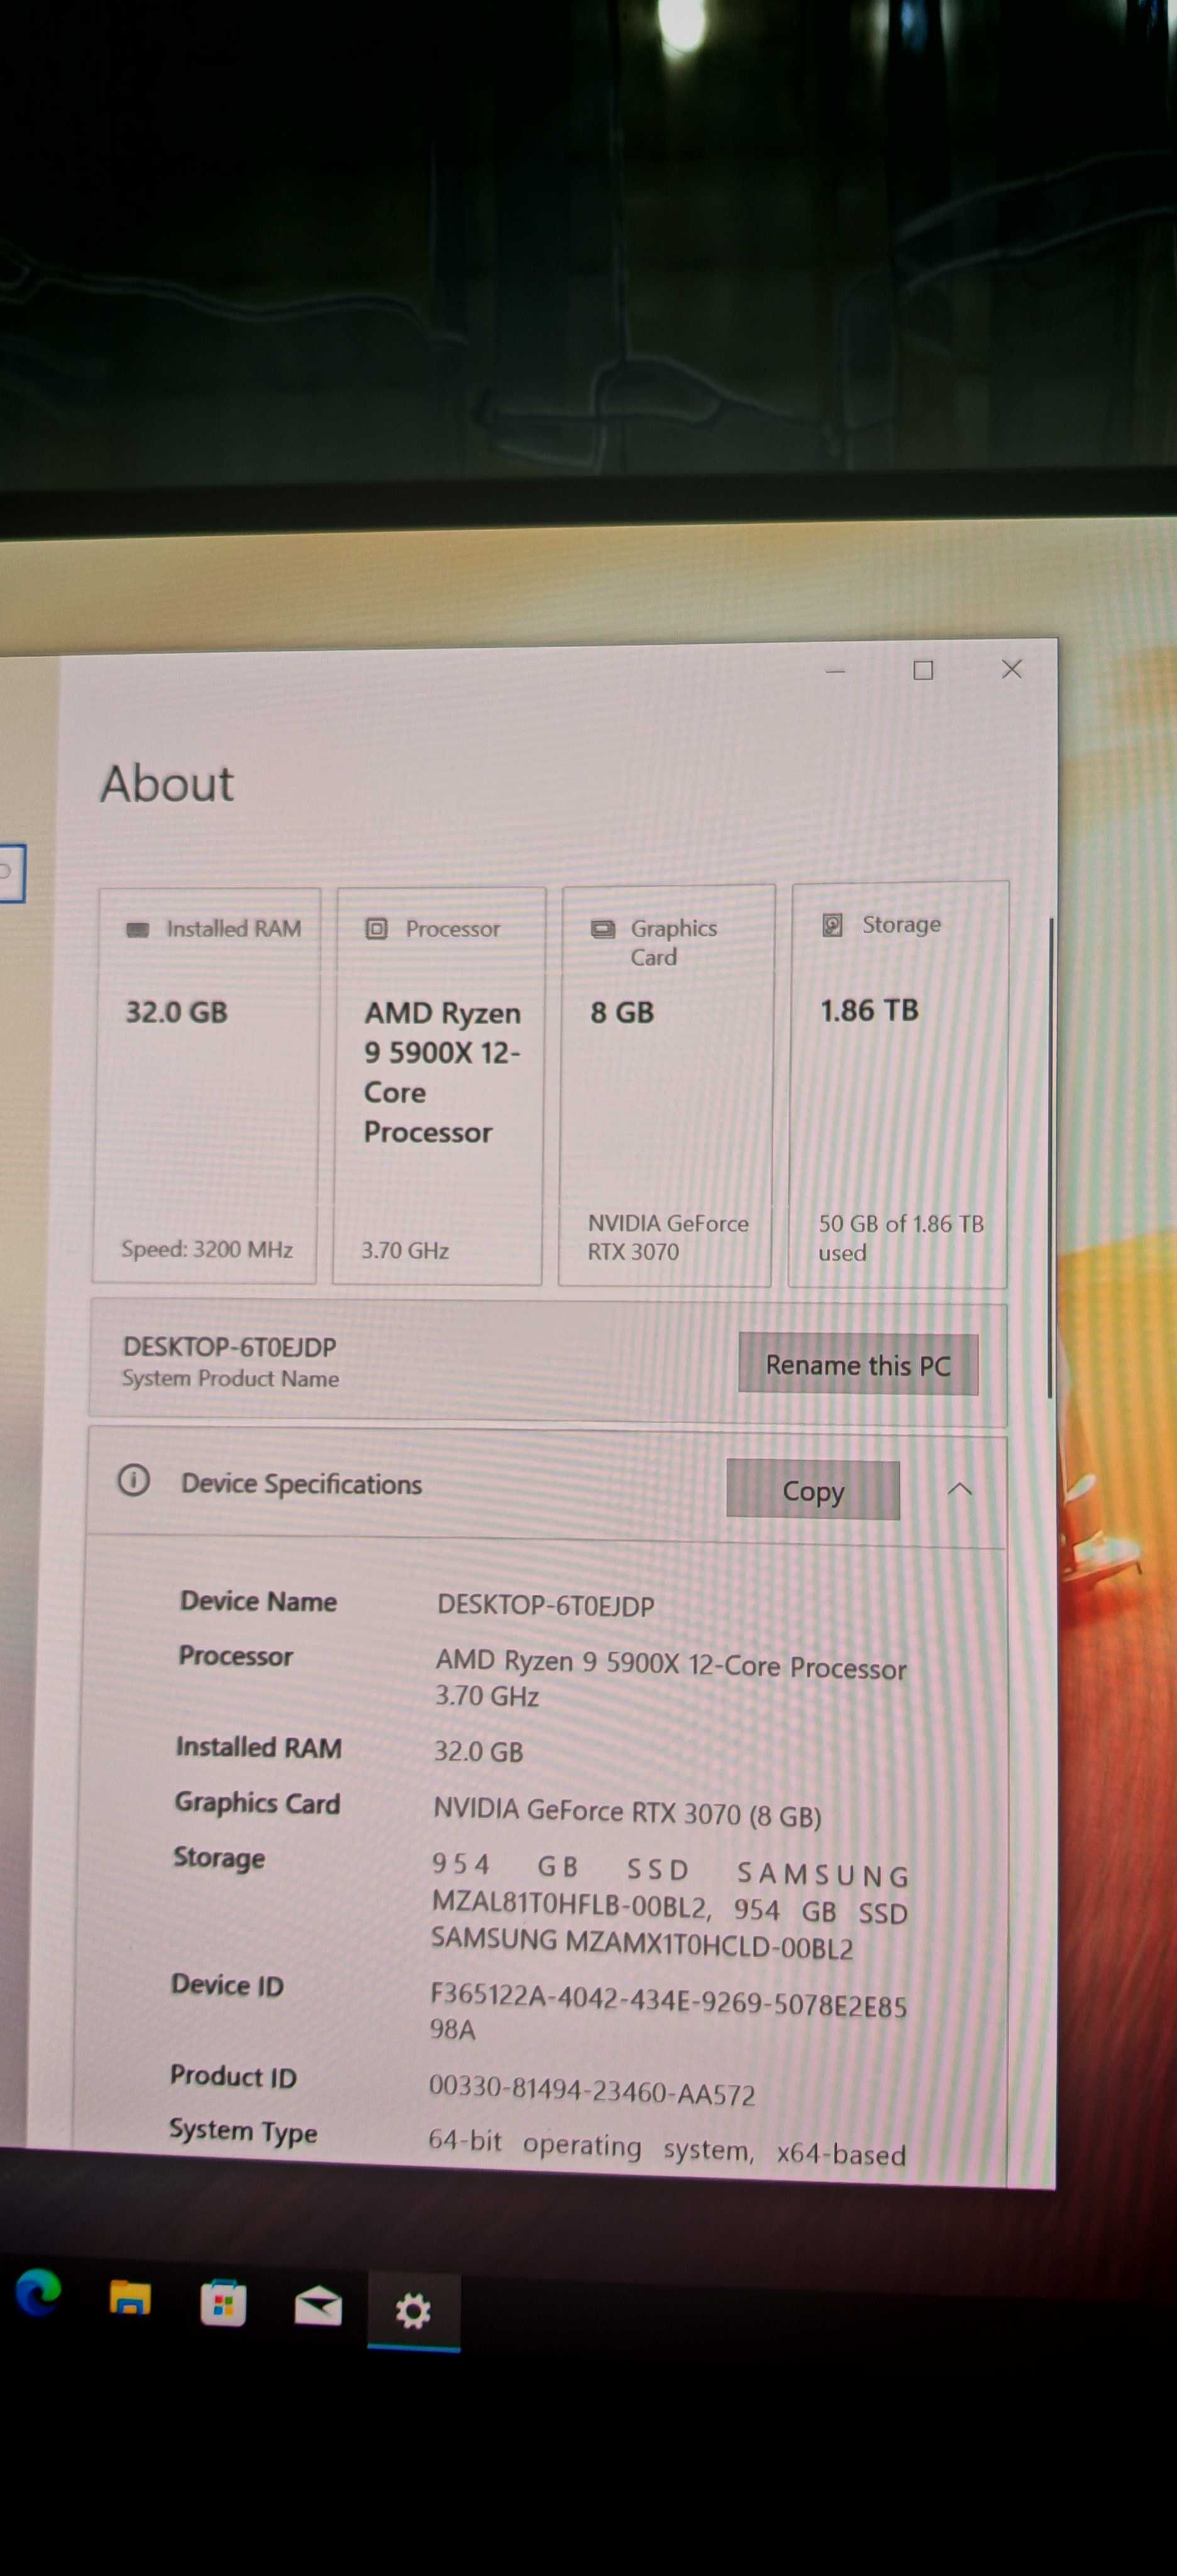Launch Microsoft Store from the taskbar
The image size is (1177, 2576).
click(x=223, y=2302)
